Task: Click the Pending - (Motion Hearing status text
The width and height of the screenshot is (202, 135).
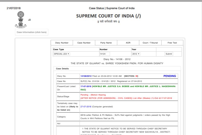Action: [x=93, y=95]
